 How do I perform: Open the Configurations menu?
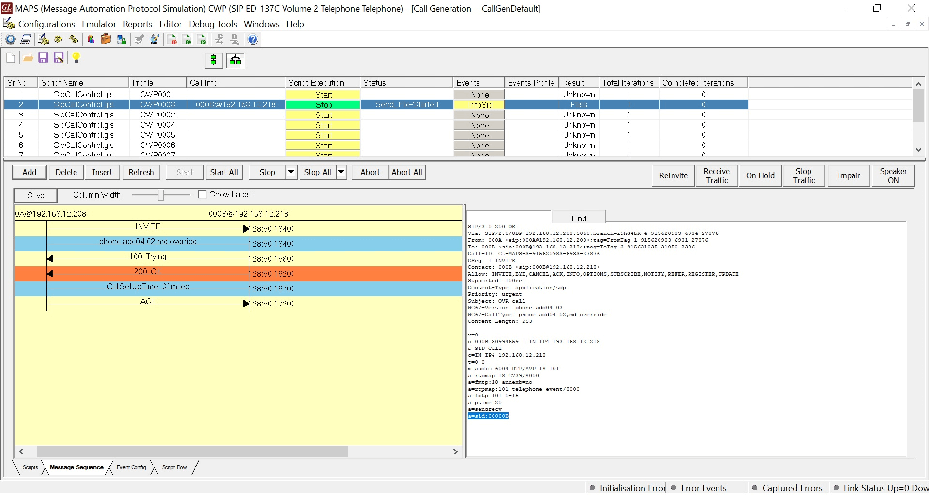pyautogui.click(x=46, y=24)
